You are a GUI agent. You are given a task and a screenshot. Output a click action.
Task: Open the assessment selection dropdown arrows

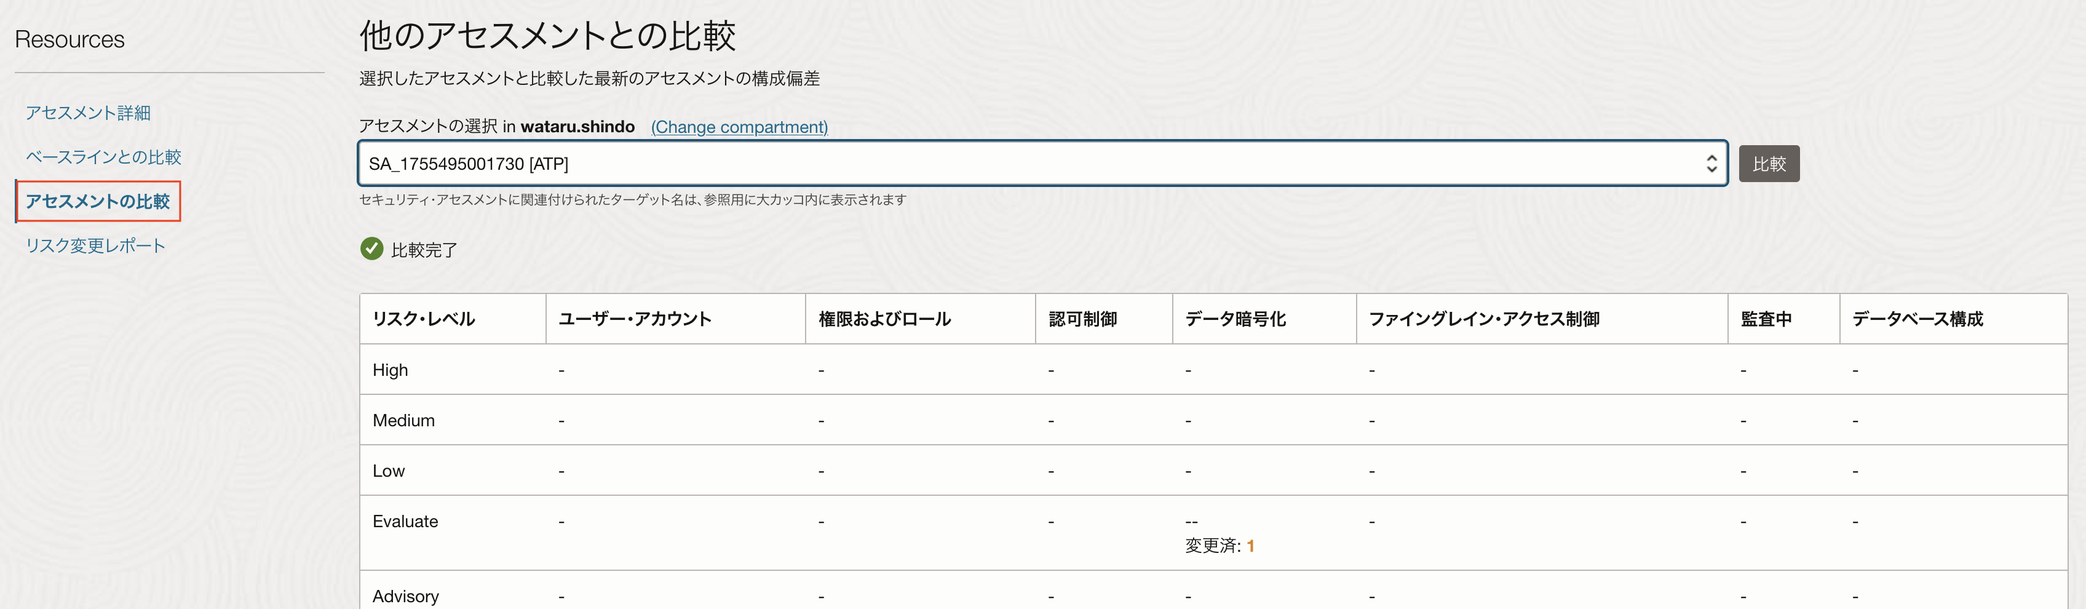pos(1711,164)
